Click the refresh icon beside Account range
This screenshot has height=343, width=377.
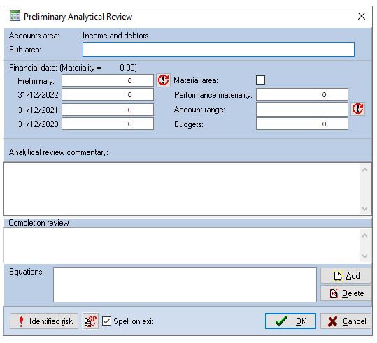[357, 109]
